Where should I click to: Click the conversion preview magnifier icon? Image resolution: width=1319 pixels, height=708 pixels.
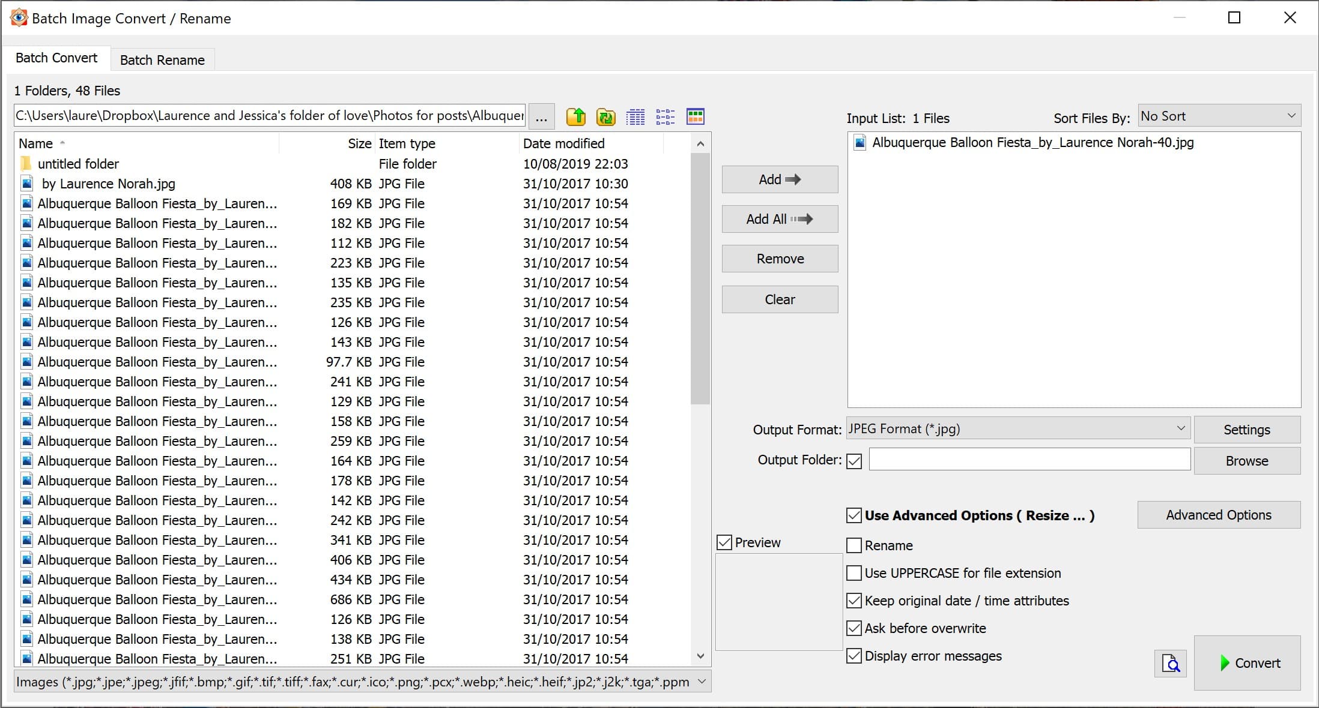(1170, 663)
